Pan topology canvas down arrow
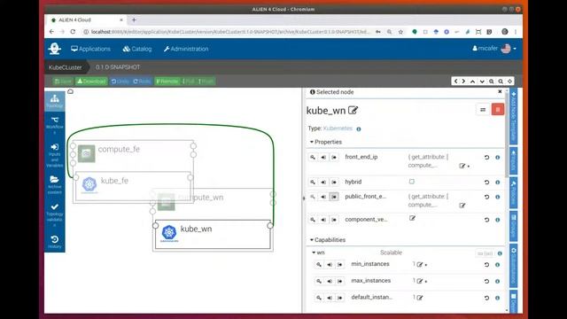The height and width of the screenshot is (319, 567). pos(482,82)
